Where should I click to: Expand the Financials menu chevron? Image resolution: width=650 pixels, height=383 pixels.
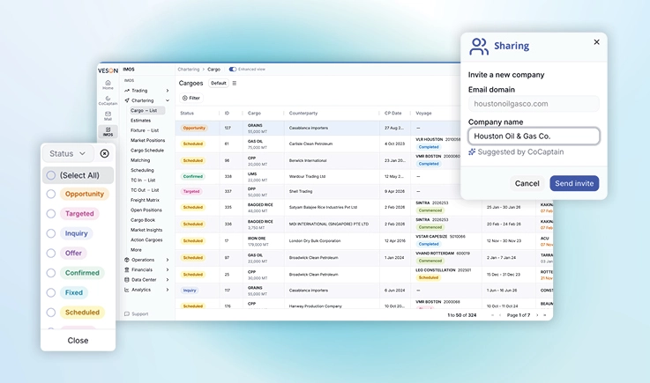(168, 269)
